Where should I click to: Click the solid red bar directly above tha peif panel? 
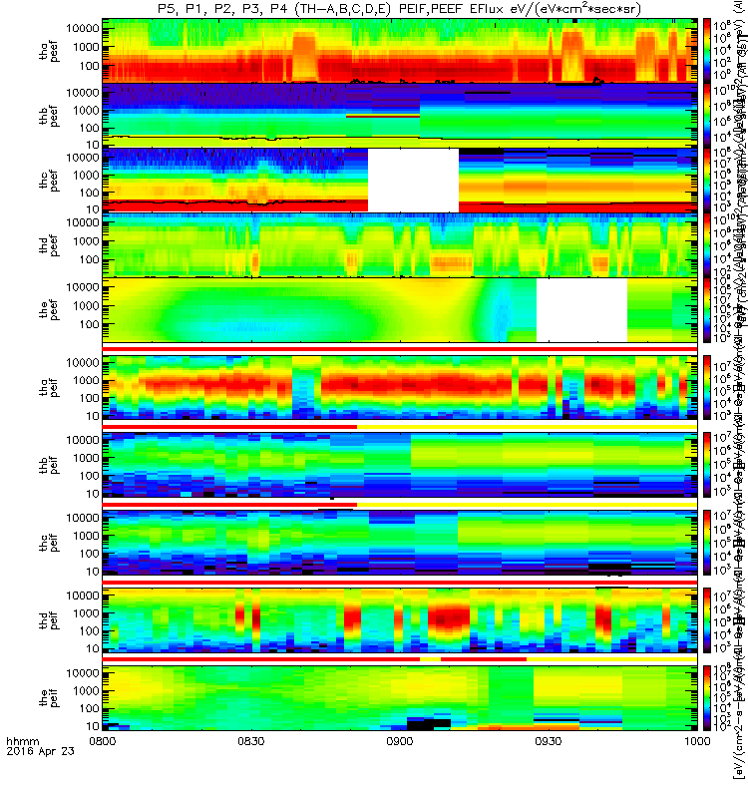coord(400,349)
